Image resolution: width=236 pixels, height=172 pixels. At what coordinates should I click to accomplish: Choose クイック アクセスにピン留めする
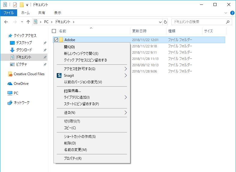92,60
